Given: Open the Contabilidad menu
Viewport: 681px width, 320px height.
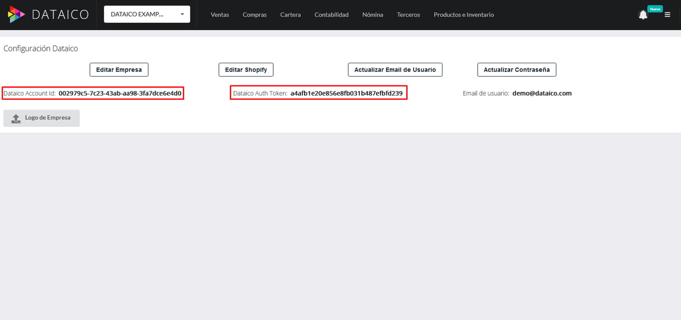Looking at the screenshot, I should (331, 15).
